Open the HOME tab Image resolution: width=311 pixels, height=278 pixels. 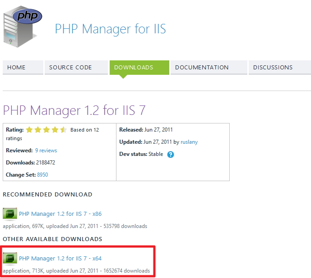[23, 68]
